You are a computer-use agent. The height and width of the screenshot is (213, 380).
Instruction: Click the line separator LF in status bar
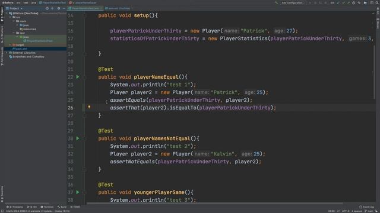coord(338,211)
